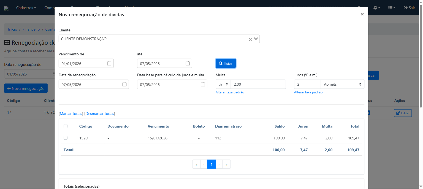
Task: Click the juros value 7,47 in row 1520
Action: pyautogui.click(x=304, y=138)
